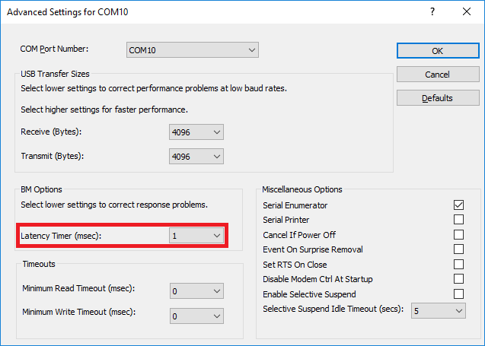Click the help question mark icon
The height and width of the screenshot is (346, 485).
pyautogui.click(x=432, y=12)
